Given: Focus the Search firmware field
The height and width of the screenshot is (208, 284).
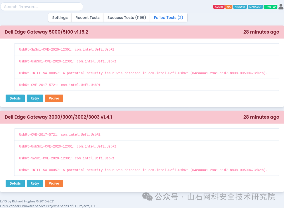Looking at the screenshot, I should tap(42, 7).
